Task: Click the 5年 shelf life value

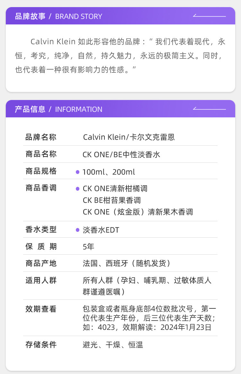Action: (x=88, y=247)
